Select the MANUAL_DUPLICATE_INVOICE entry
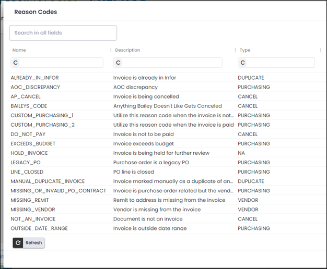 pos(48,181)
